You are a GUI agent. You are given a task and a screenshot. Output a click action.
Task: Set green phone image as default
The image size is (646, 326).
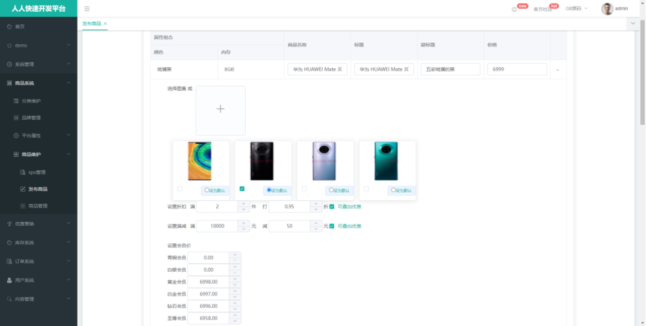[394, 190]
